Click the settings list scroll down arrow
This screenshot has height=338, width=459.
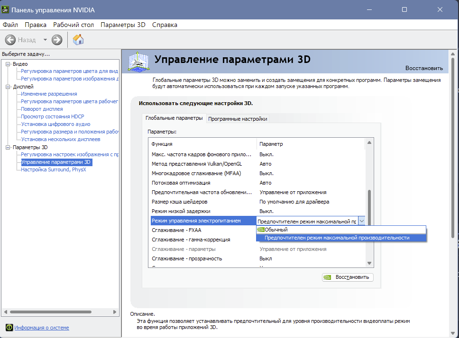(x=369, y=263)
